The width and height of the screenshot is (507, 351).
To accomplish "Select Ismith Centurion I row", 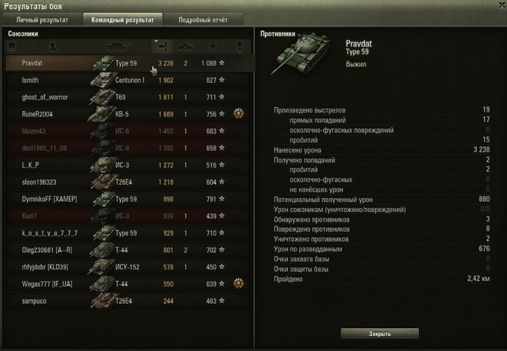I will 127,80.
